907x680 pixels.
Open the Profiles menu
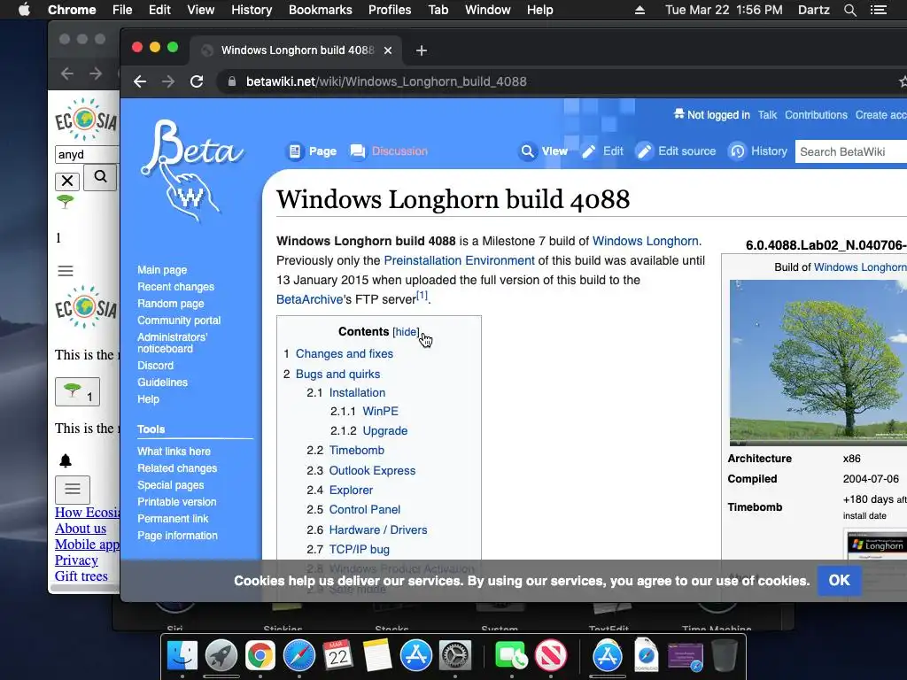tap(390, 10)
